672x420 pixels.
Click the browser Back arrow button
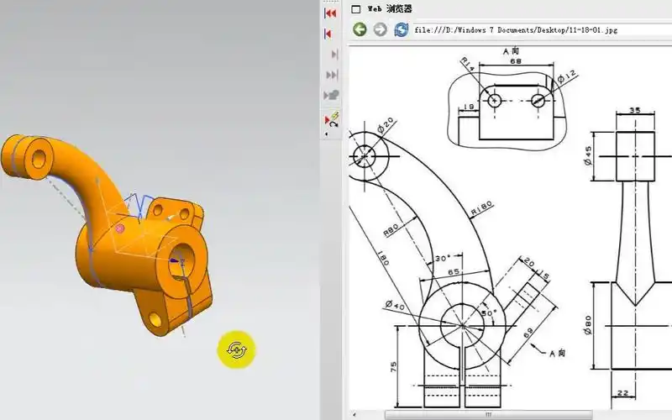pyautogui.click(x=360, y=29)
